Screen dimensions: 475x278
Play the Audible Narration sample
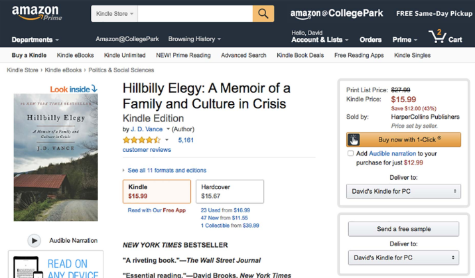(34, 240)
